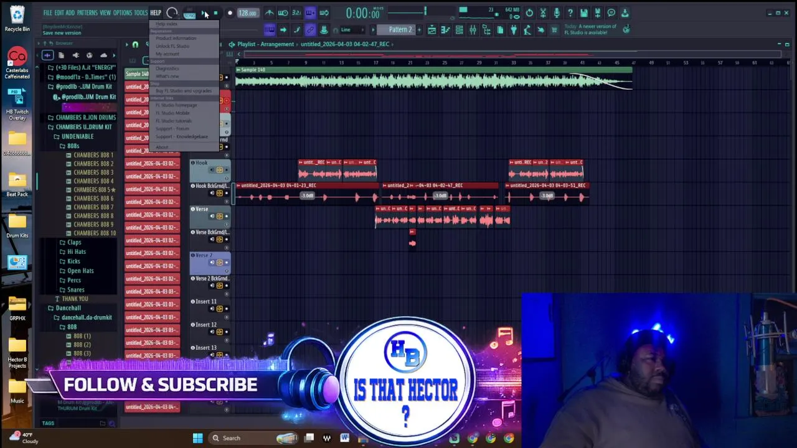
Task: Click the render as audio file icon
Action: click(598, 13)
